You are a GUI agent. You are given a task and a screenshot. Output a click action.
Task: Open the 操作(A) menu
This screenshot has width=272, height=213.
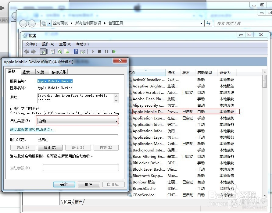(x=48, y=44)
